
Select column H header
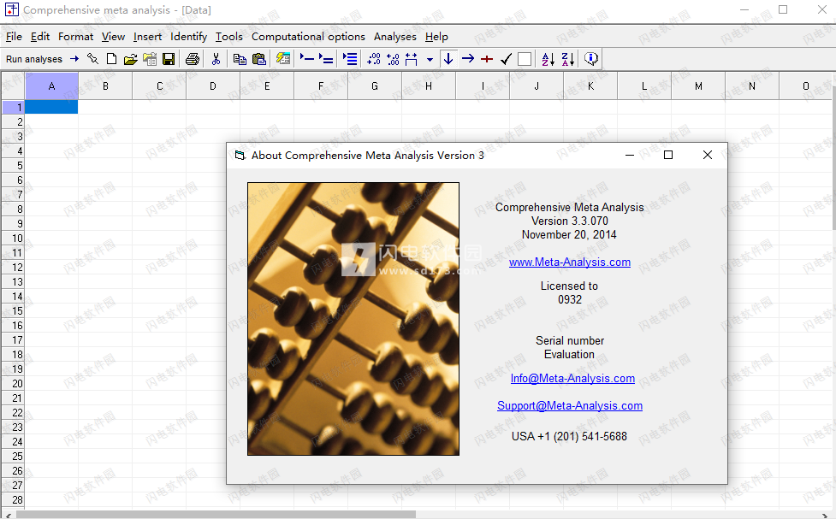[429, 86]
